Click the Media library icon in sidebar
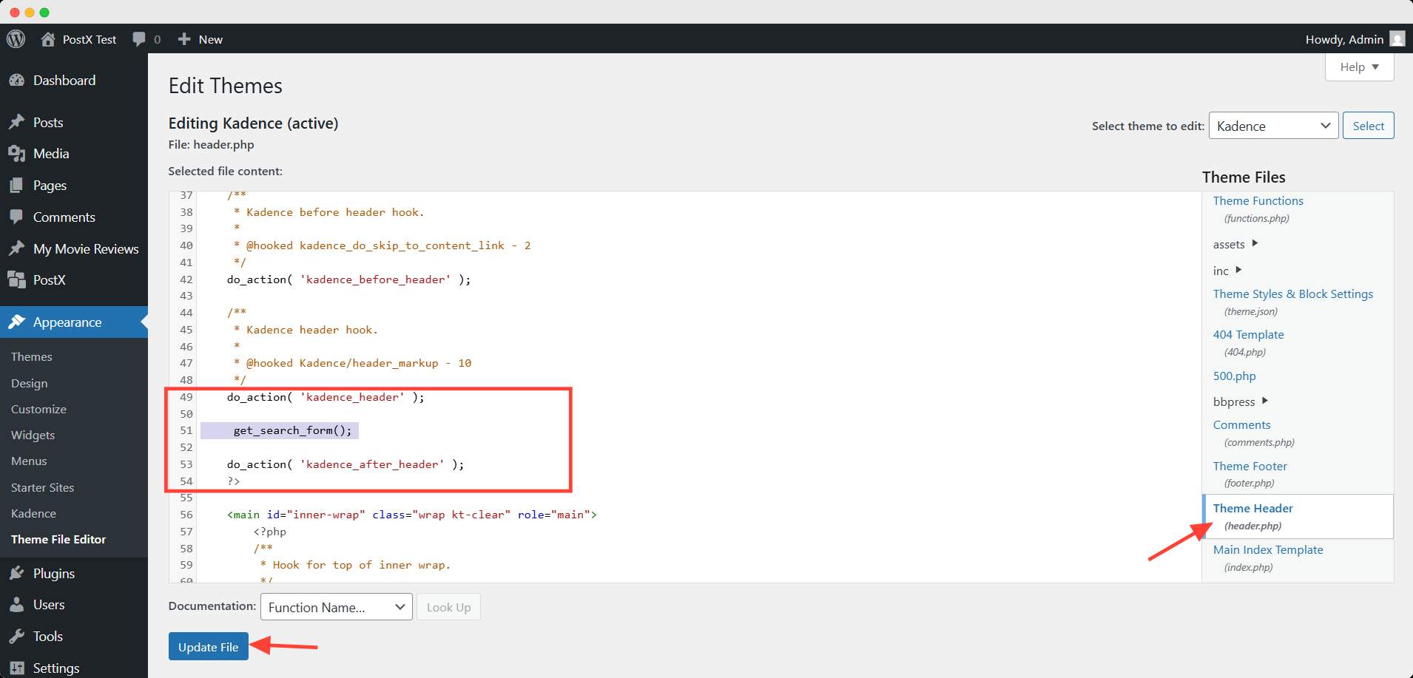 16,154
